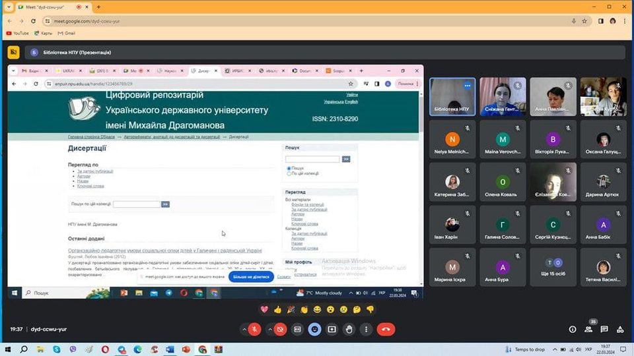Open the Chrome profile avatar
This screenshot has height=356, width=634.
tap(613, 21)
